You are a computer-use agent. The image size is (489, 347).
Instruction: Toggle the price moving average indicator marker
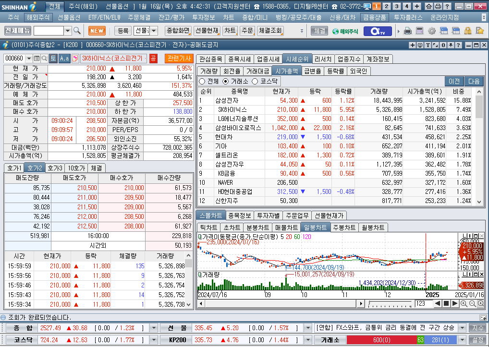200,237
